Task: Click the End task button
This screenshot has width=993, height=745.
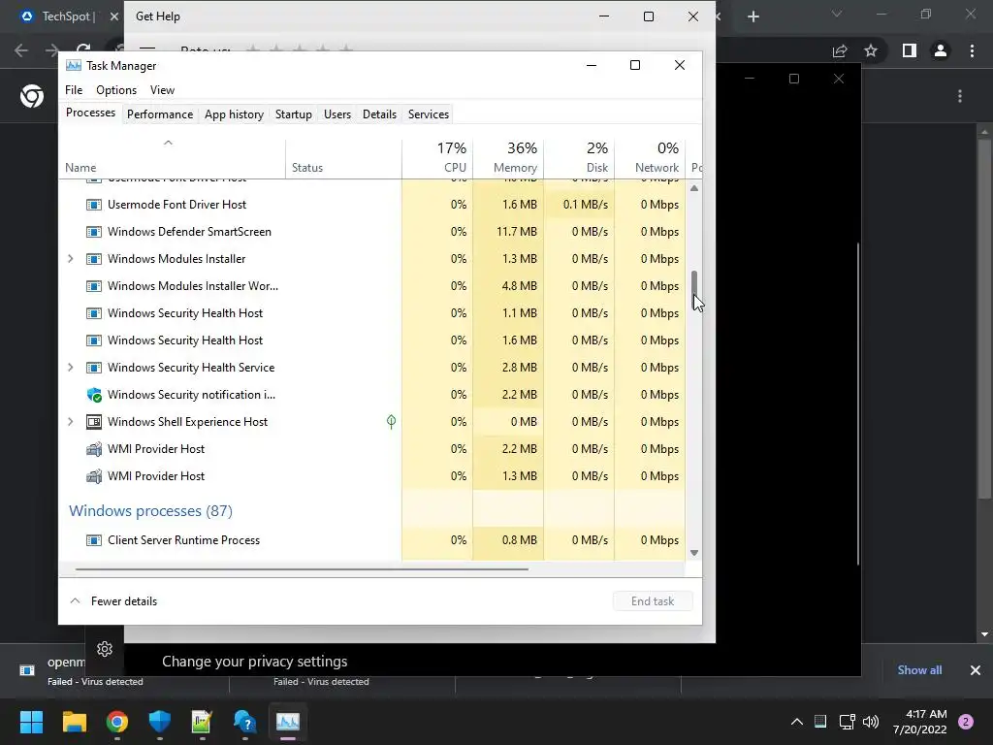Action: coord(653,601)
